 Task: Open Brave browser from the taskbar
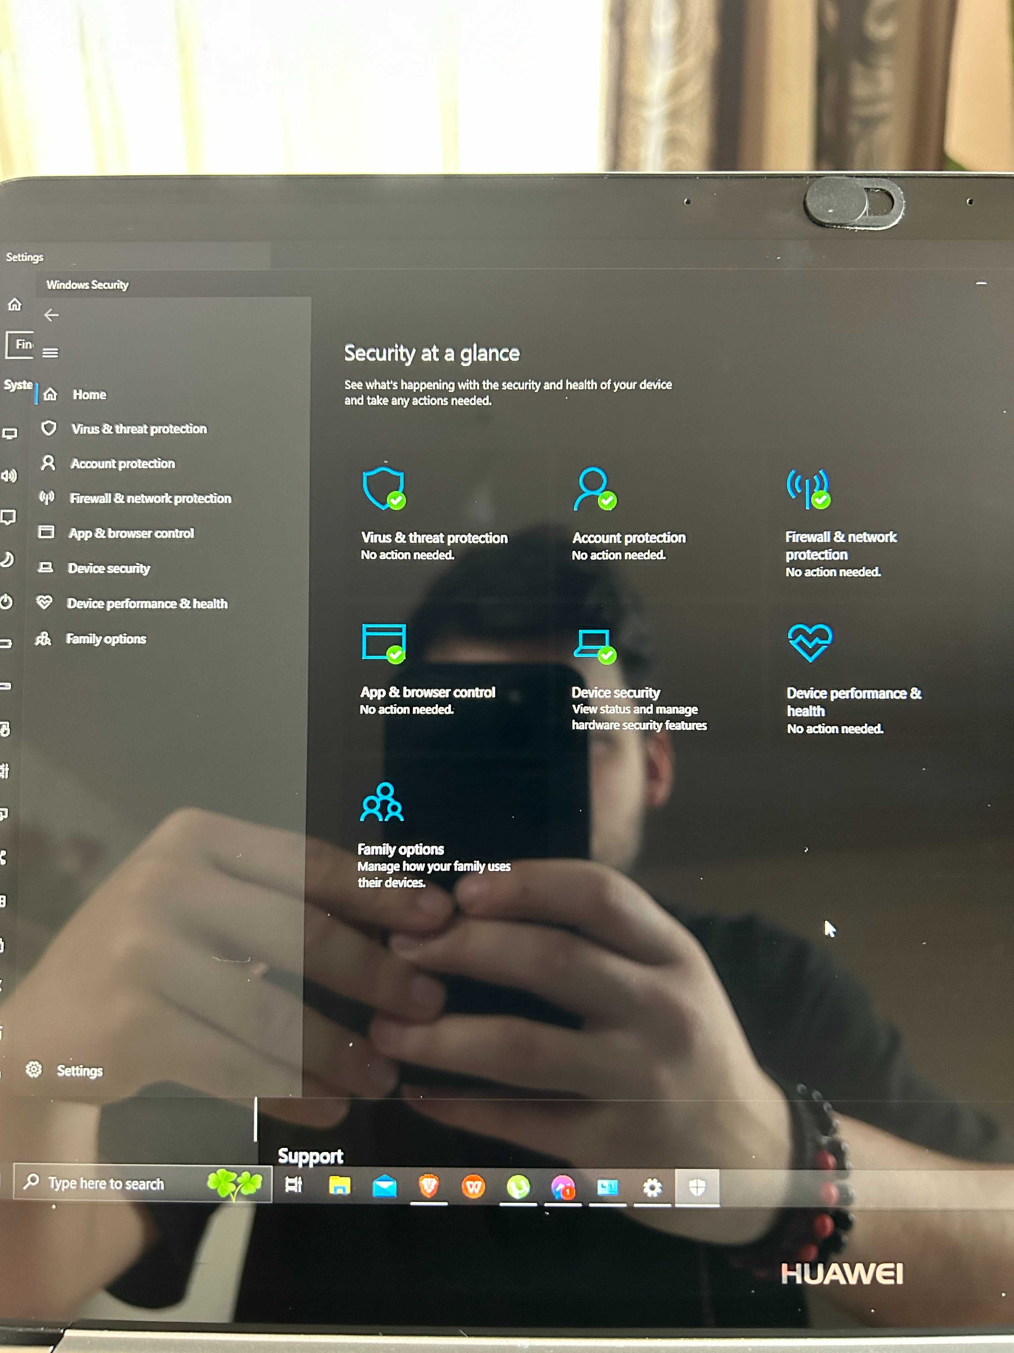tap(429, 1187)
